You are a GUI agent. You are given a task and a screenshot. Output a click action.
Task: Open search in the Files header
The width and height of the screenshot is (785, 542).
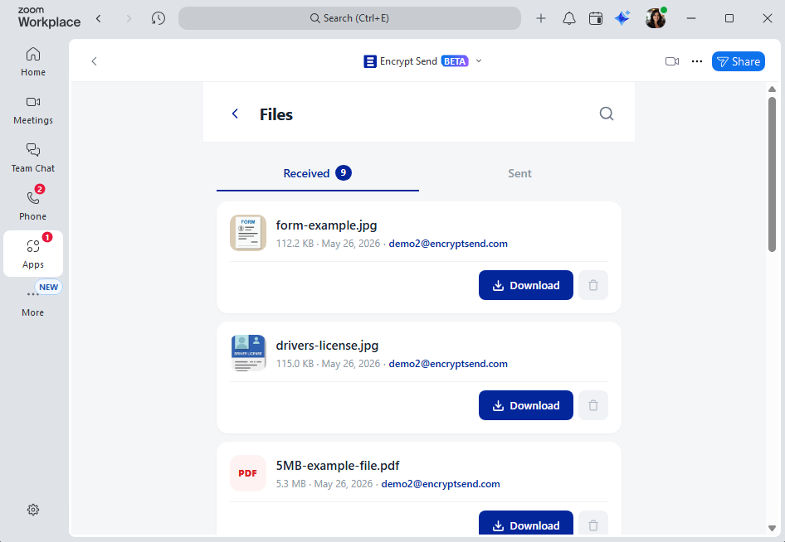[x=607, y=114]
